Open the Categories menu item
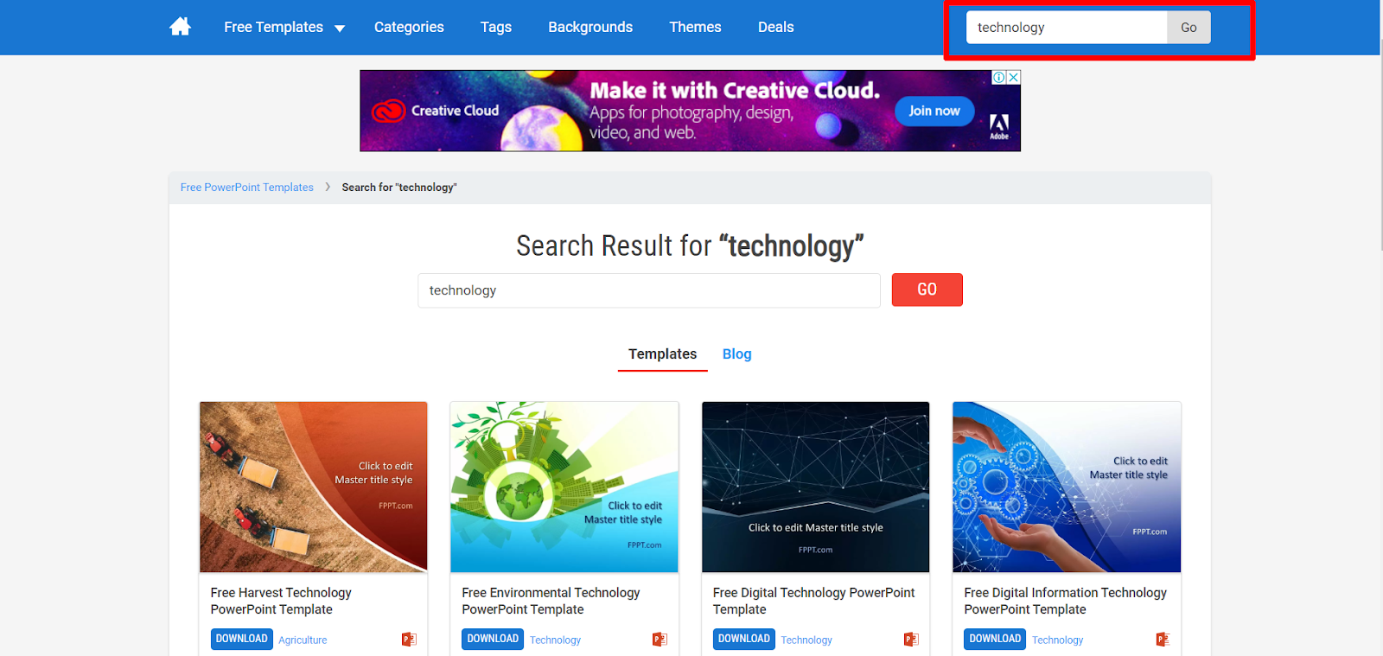This screenshot has width=1383, height=656. (409, 27)
